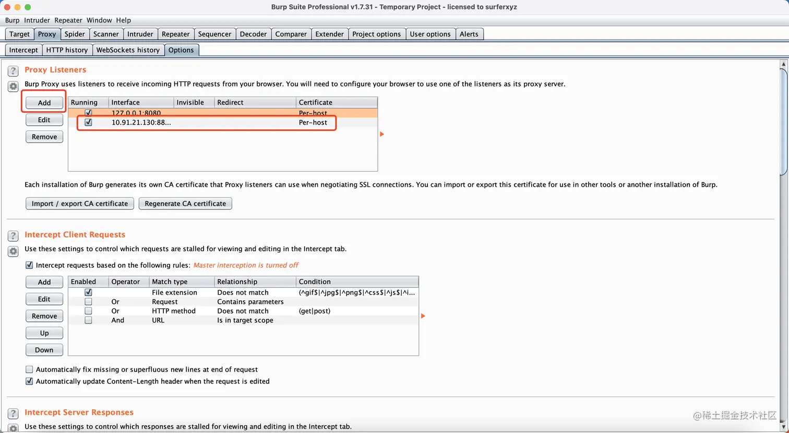Screen dimensions: 789x433
Task: Open the Intruder tab
Action: click(x=140, y=34)
